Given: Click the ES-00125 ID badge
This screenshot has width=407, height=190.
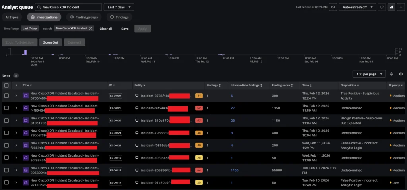Looking at the screenshot, I should [x=116, y=121].
